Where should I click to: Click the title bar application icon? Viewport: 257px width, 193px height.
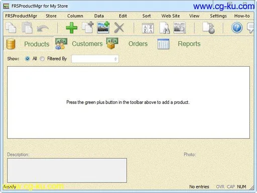point(6,6)
